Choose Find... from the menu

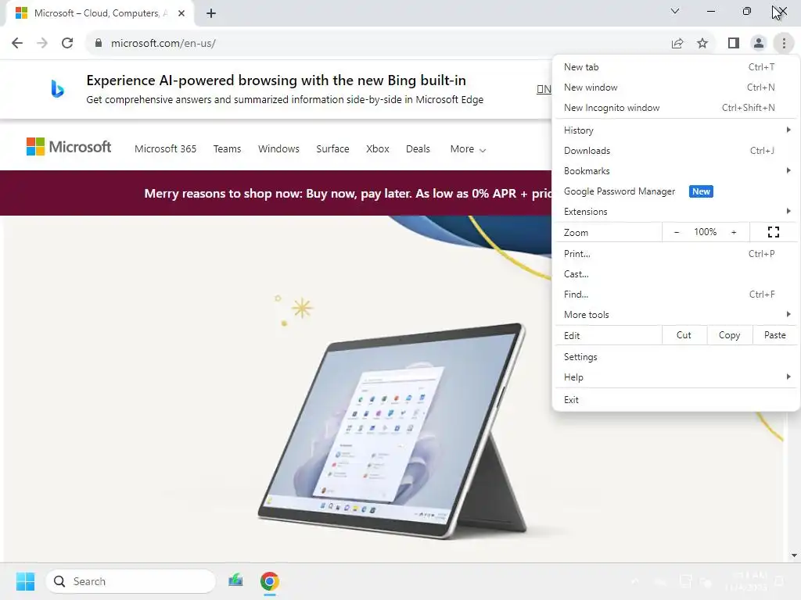[x=675, y=295]
